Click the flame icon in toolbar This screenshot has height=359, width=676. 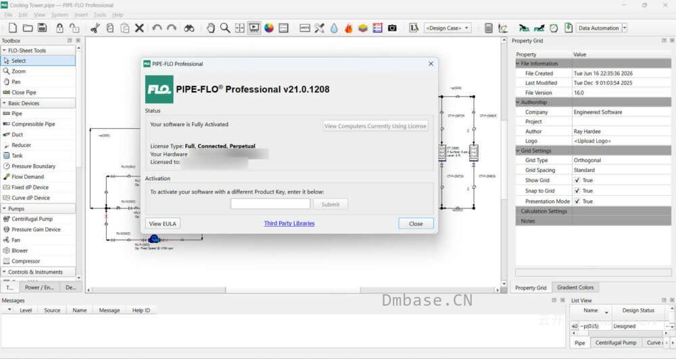coord(348,28)
